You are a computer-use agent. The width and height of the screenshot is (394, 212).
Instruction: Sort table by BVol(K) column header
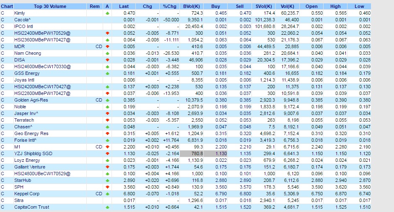pyautogui.click(x=191, y=6)
